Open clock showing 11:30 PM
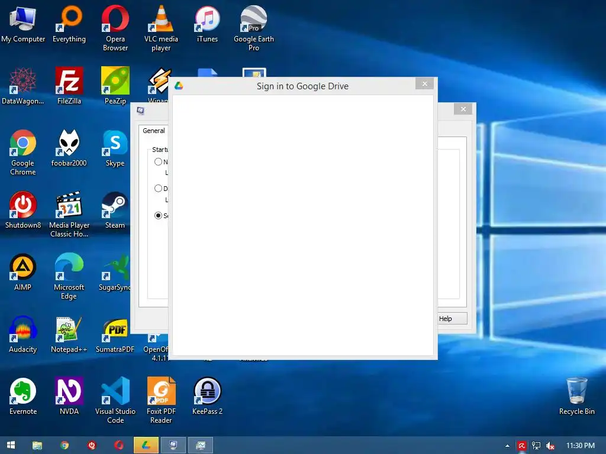Image resolution: width=606 pixels, height=454 pixels. click(x=581, y=446)
